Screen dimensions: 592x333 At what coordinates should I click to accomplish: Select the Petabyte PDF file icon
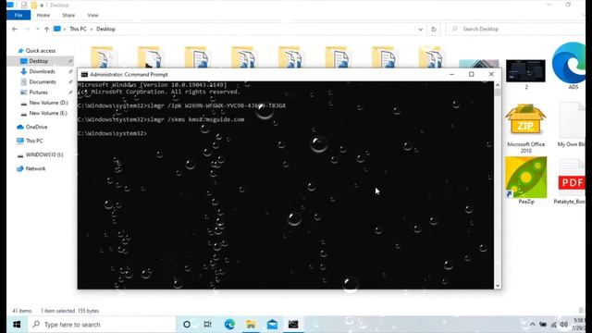point(571,181)
